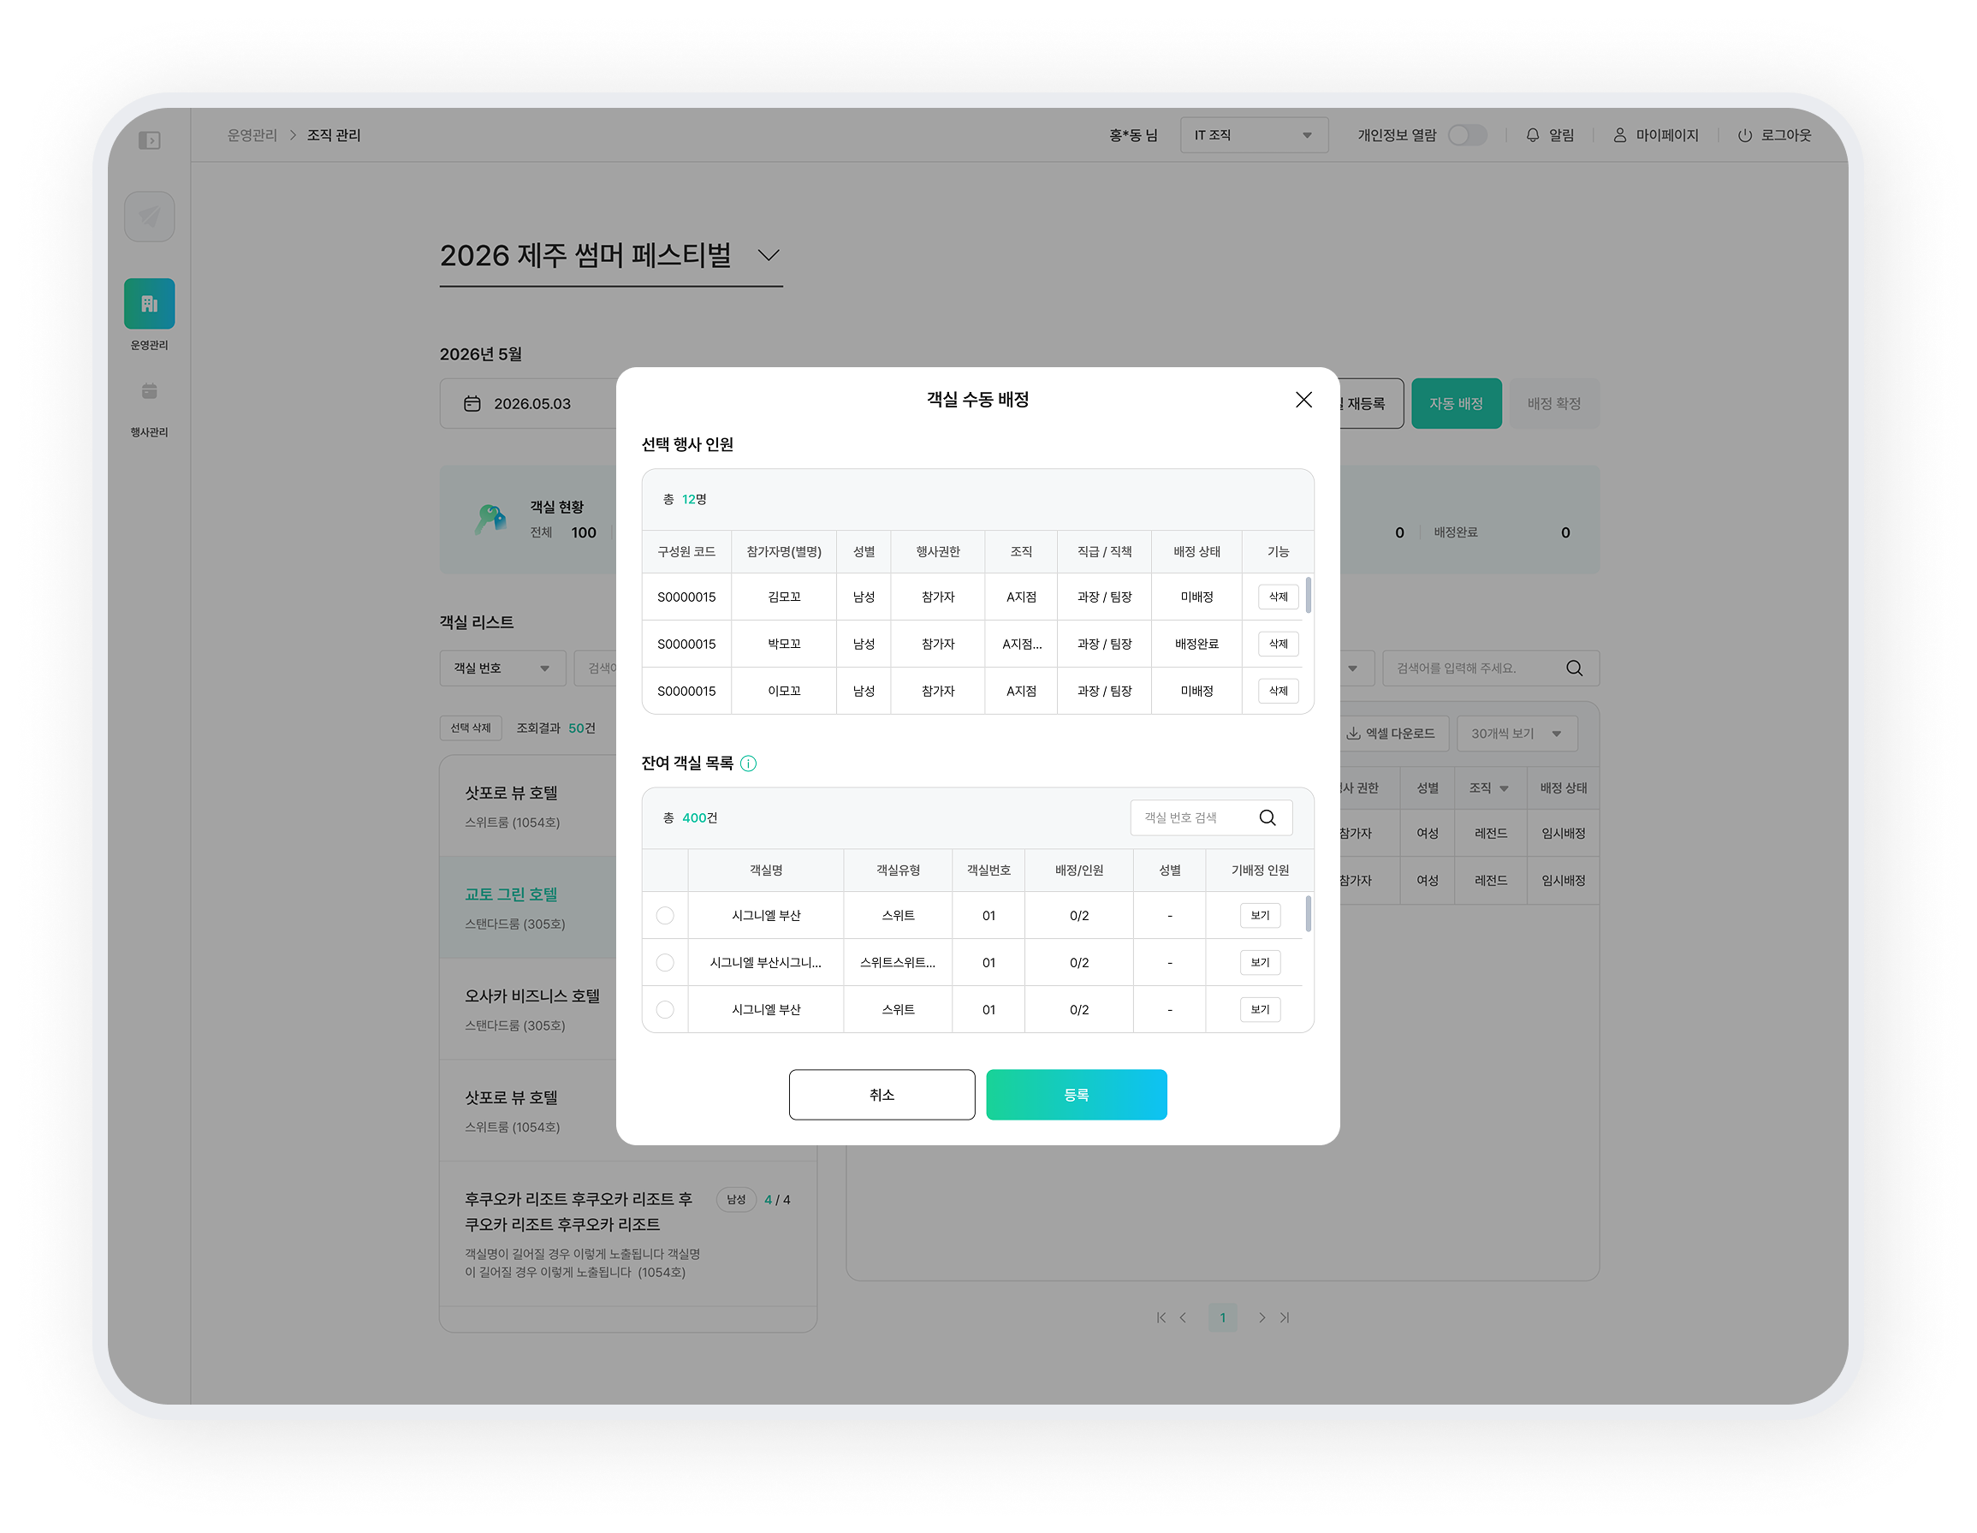The height and width of the screenshot is (1533, 1977).
Task: Select radio button for first 시그니엘 부산 row
Action: click(x=665, y=916)
